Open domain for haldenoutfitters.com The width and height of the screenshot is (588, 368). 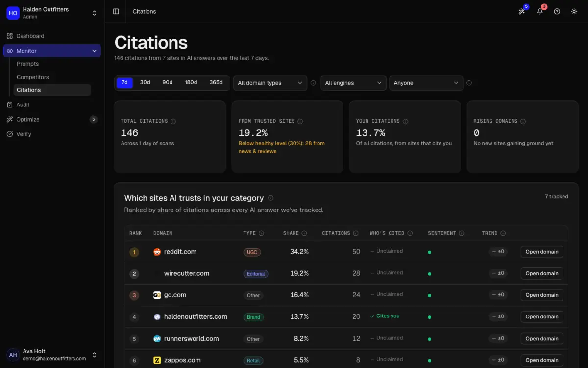pos(542,316)
